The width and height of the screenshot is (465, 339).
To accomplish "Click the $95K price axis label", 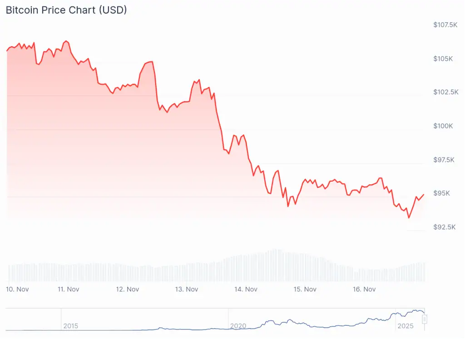I will 442,193.
